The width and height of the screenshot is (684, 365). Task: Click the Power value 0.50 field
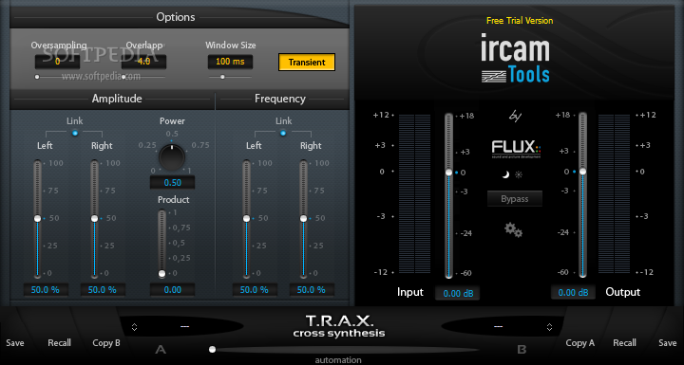172,182
